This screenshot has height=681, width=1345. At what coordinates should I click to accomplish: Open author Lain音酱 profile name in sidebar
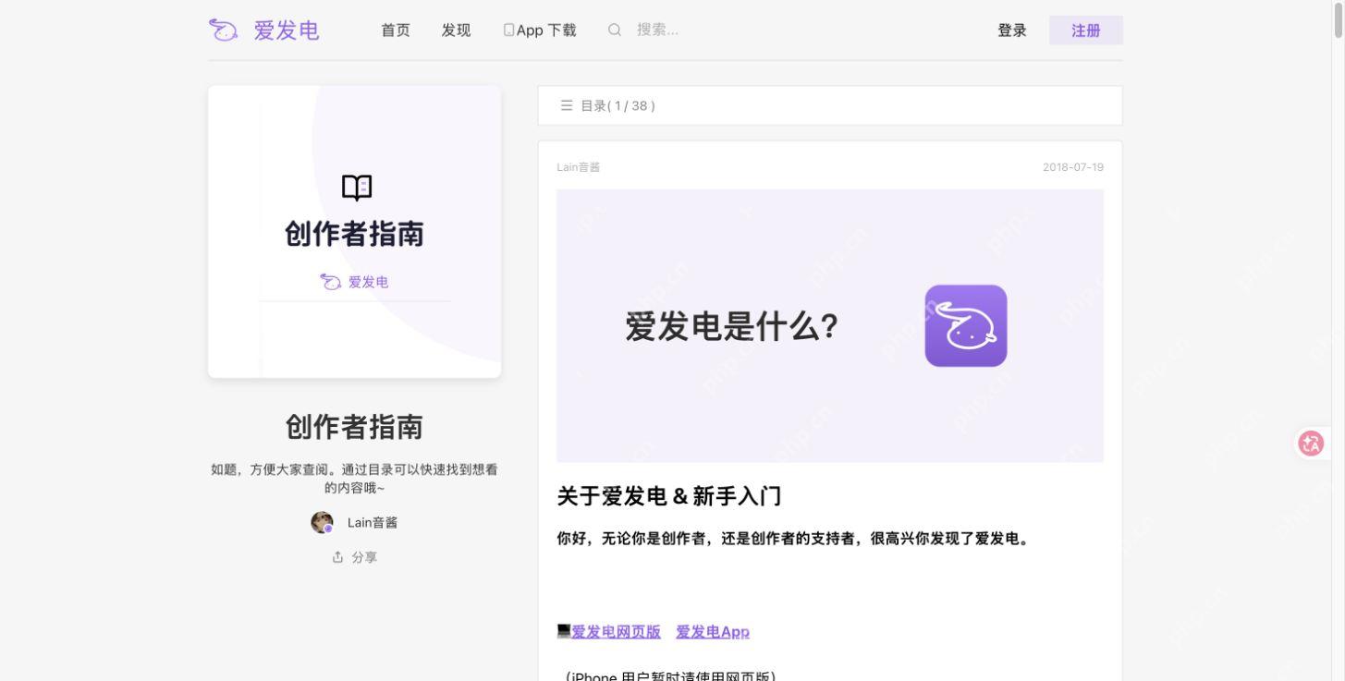pos(373,523)
